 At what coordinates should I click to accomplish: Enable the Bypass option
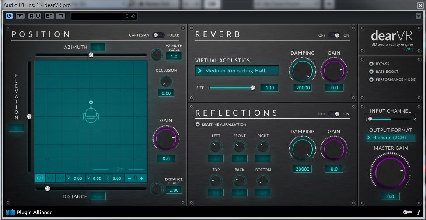click(x=371, y=64)
